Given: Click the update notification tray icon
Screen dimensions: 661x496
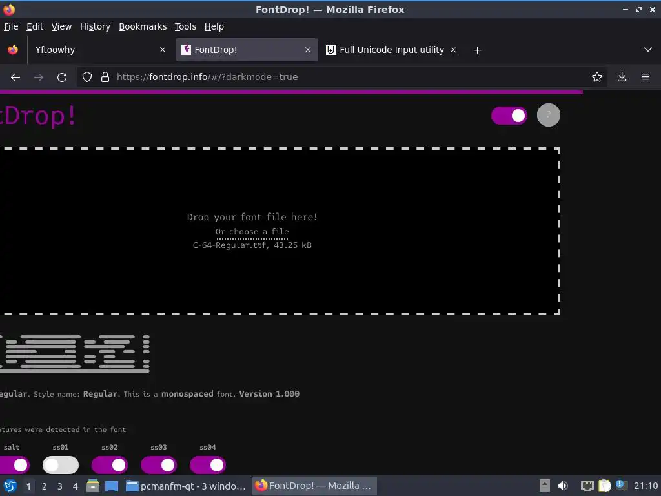Looking at the screenshot, I should tap(620, 484).
